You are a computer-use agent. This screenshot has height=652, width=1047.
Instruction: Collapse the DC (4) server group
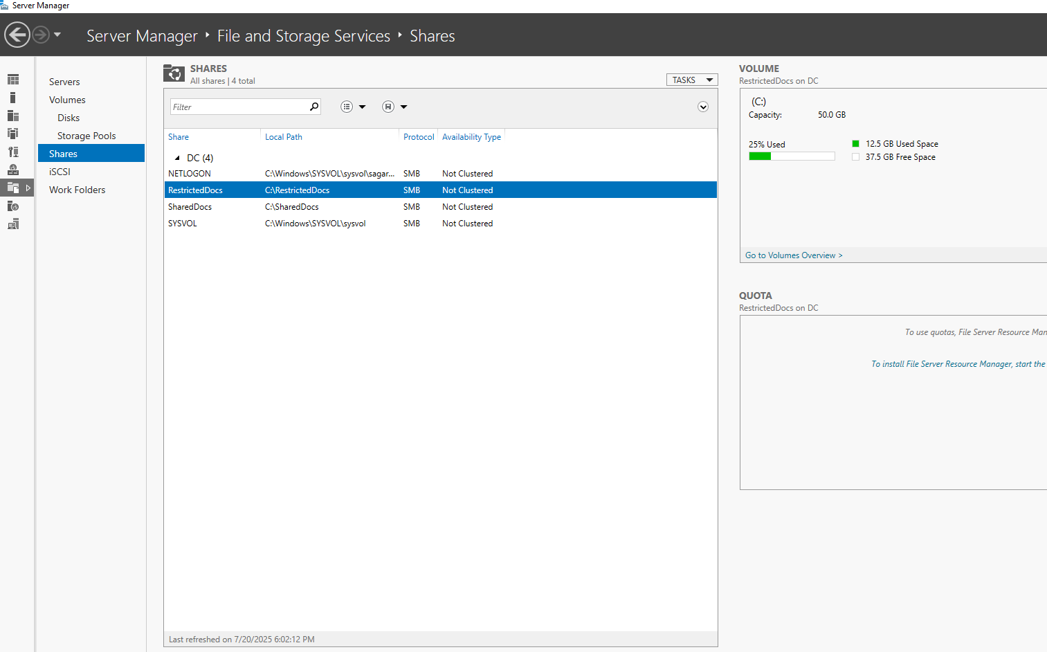177,158
